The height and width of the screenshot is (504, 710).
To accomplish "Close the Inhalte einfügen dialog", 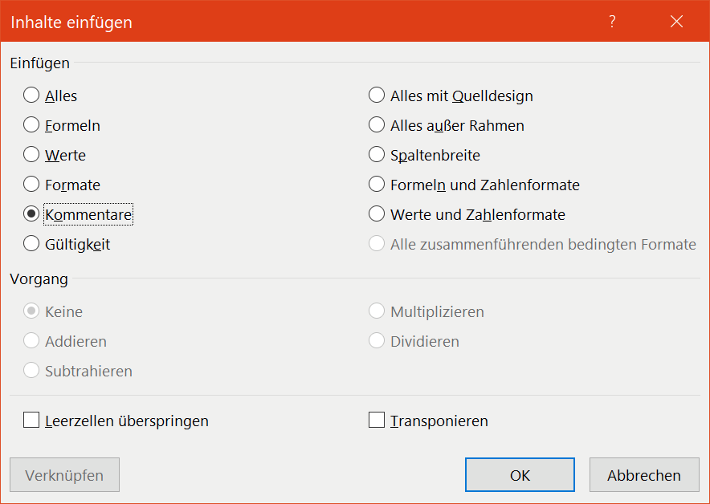I will pyautogui.click(x=676, y=22).
